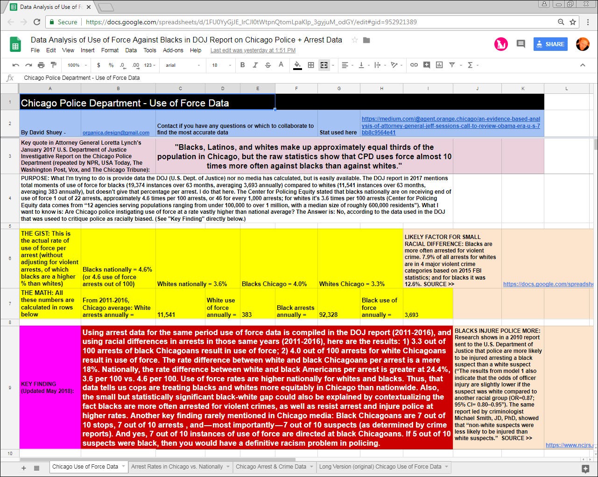
Task: Activate the paint format tool
Action: [x=53, y=65]
